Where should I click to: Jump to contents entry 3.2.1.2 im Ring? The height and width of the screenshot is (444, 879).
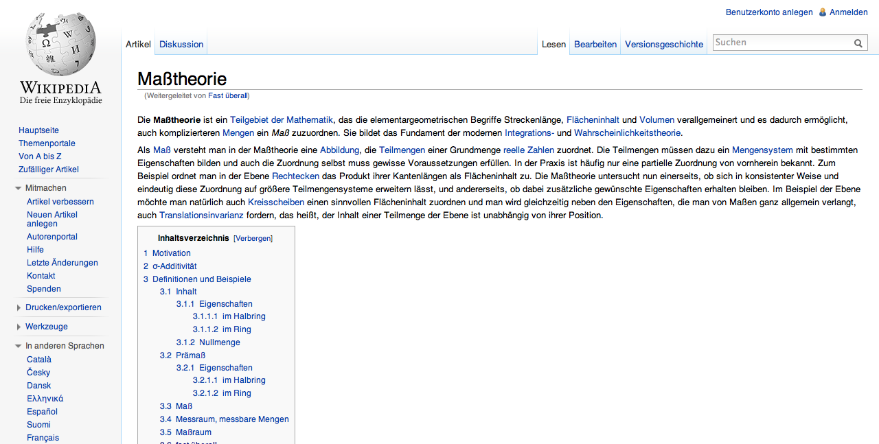222,393
